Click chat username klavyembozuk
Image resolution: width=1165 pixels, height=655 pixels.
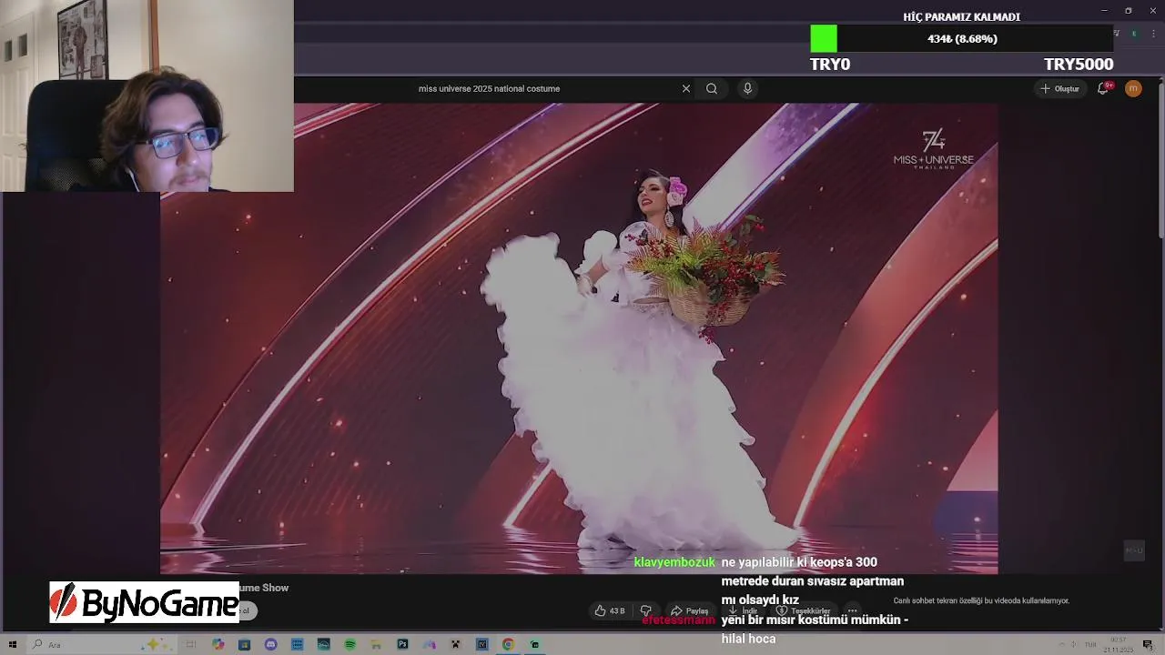pos(674,562)
